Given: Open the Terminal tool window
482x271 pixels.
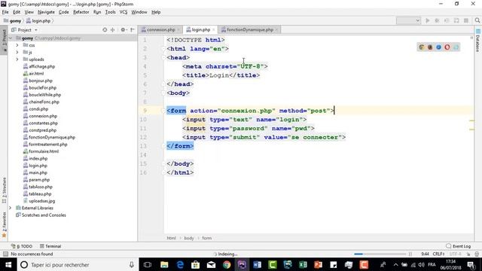Looking at the screenshot, I should (x=50, y=246).
